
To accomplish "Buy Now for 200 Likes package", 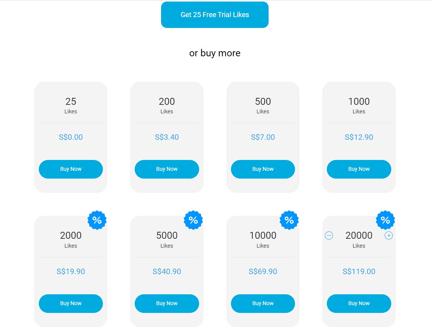I will coord(167,169).
